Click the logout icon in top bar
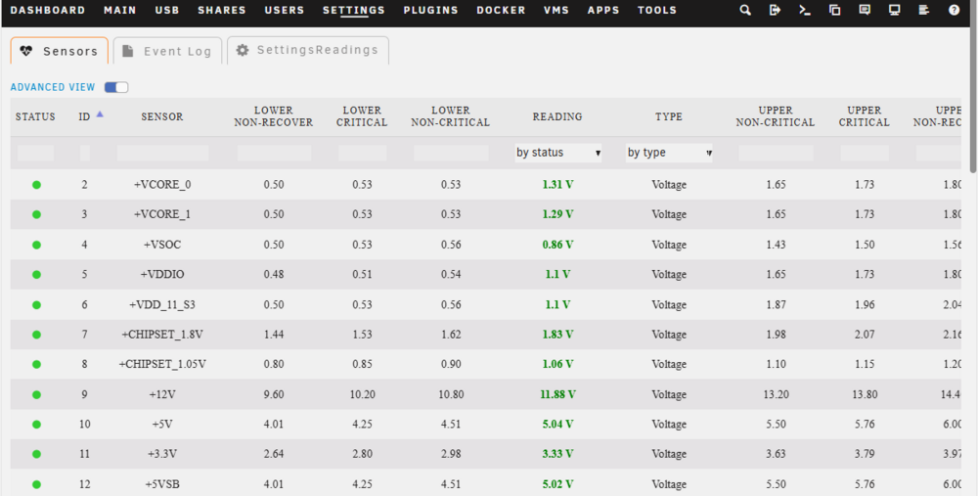Image resolution: width=978 pixels, height=496 pixels. pyautogui.click(x=775, y=10)
